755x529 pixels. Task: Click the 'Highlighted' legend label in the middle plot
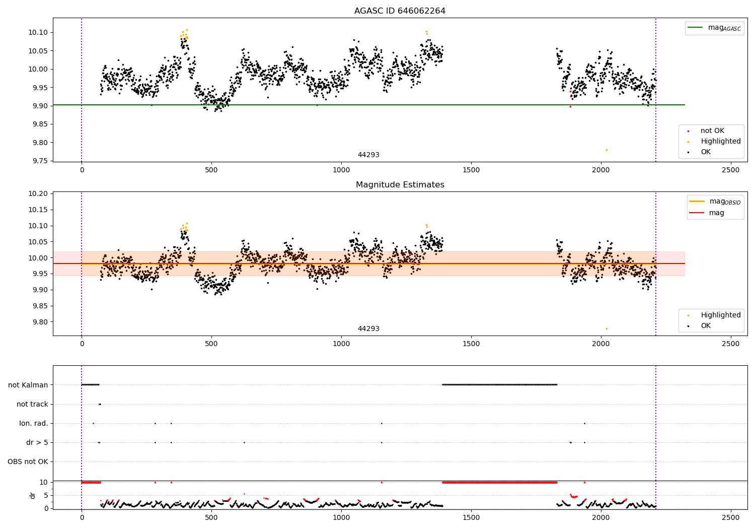click(720, 315)
